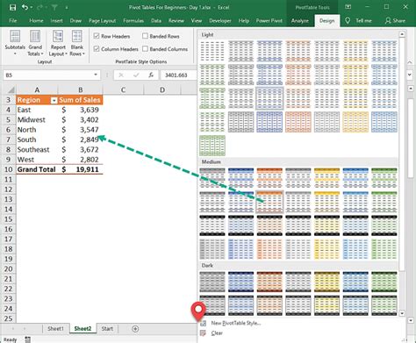Open the File tab

coord(13,21)
